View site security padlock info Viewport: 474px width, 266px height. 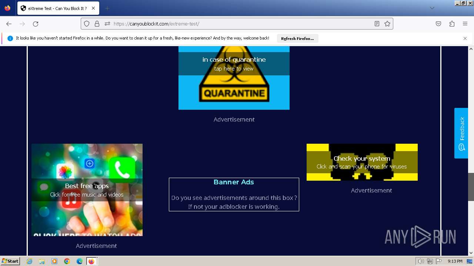97,24
